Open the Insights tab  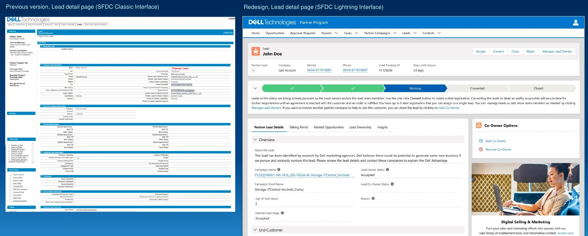pos(382,127)
